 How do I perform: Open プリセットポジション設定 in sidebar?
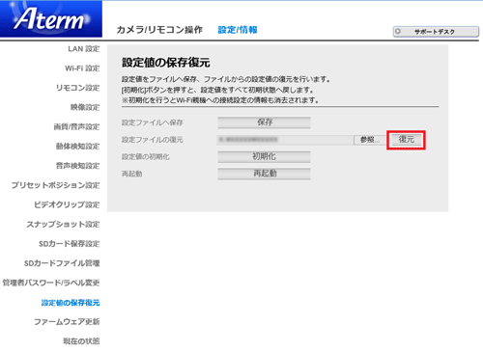pyautogui.click(x=55, y=185)
